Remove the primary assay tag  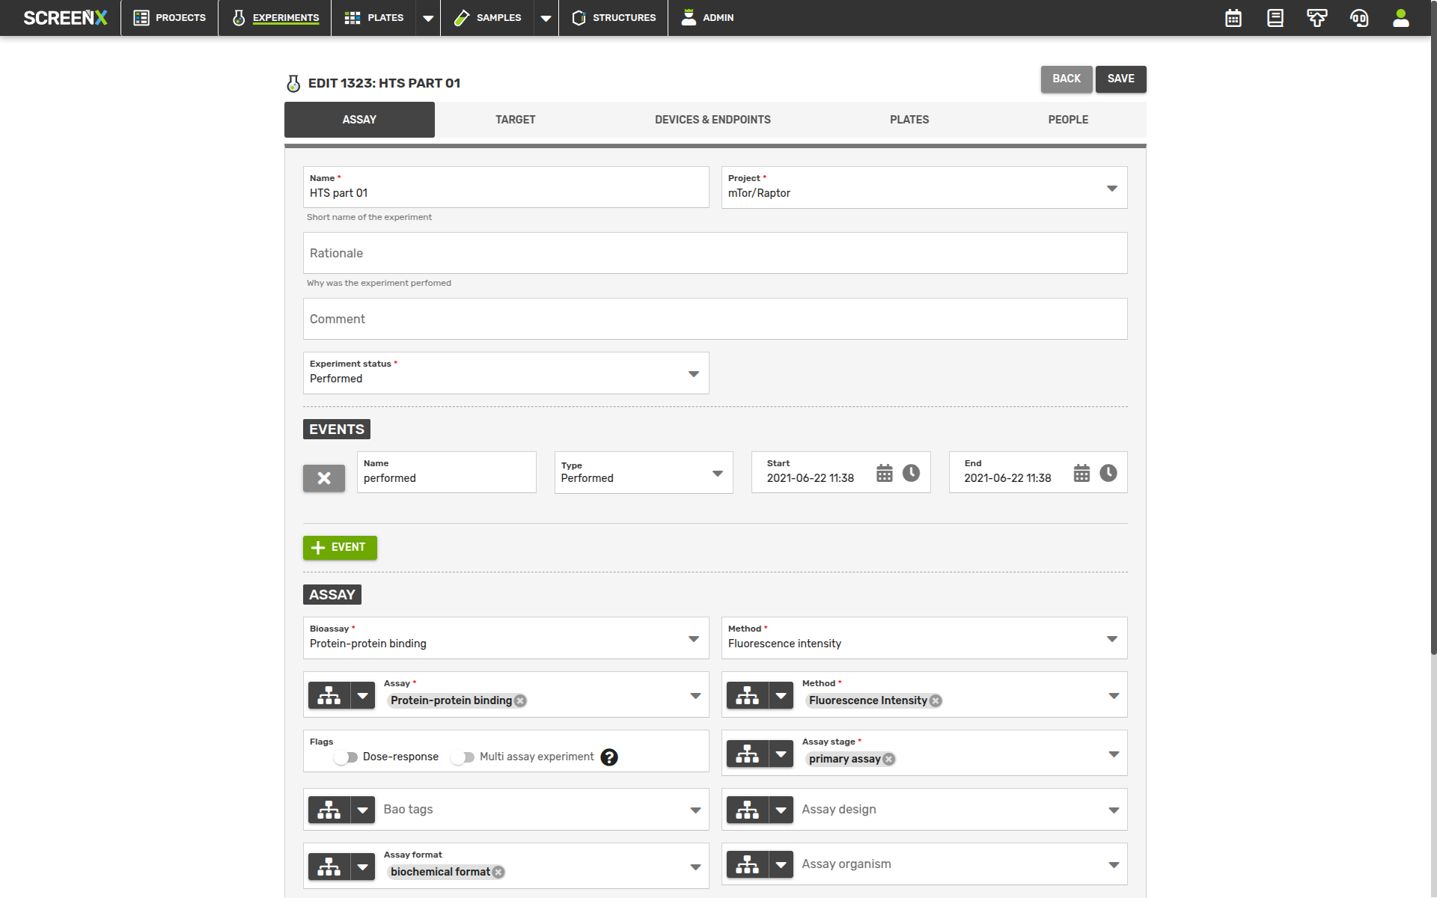(888, 759)
